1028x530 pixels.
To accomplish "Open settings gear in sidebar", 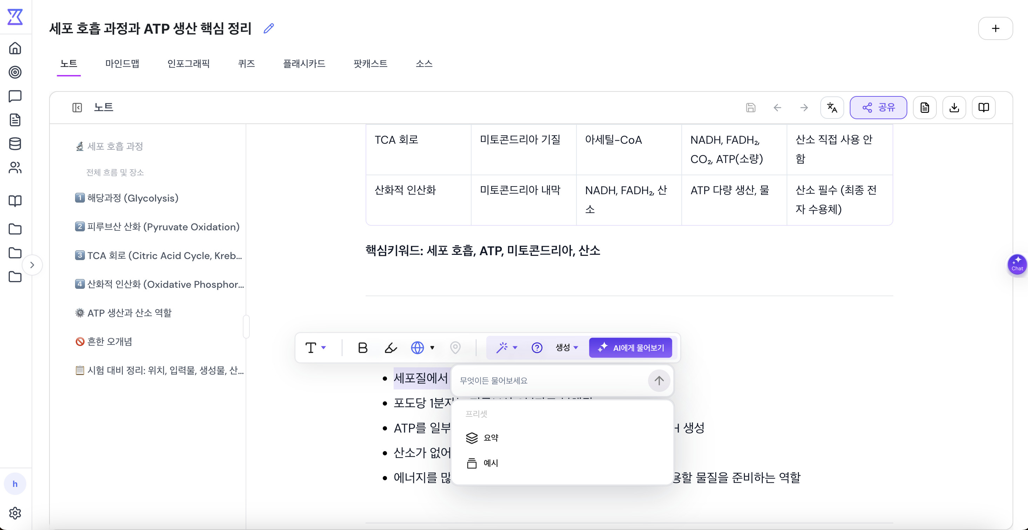I will 15,513.
